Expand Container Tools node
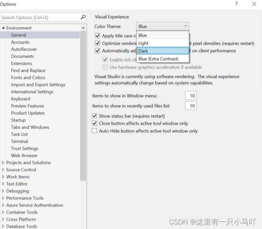 3,212
